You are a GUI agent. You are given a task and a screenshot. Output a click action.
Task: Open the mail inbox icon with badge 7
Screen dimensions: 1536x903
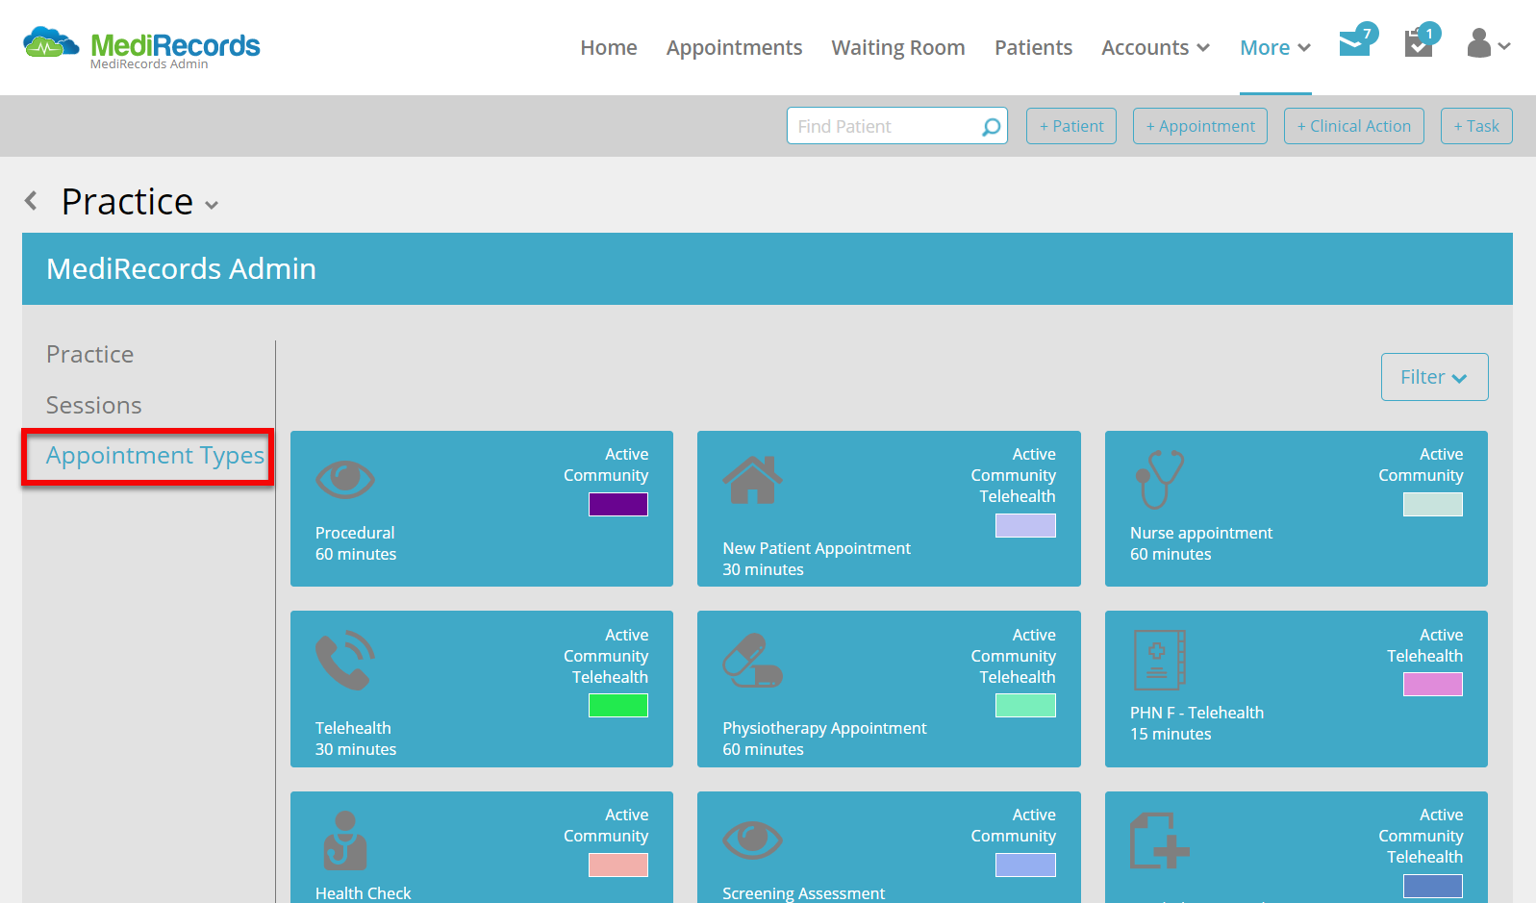pos(1358,40)
